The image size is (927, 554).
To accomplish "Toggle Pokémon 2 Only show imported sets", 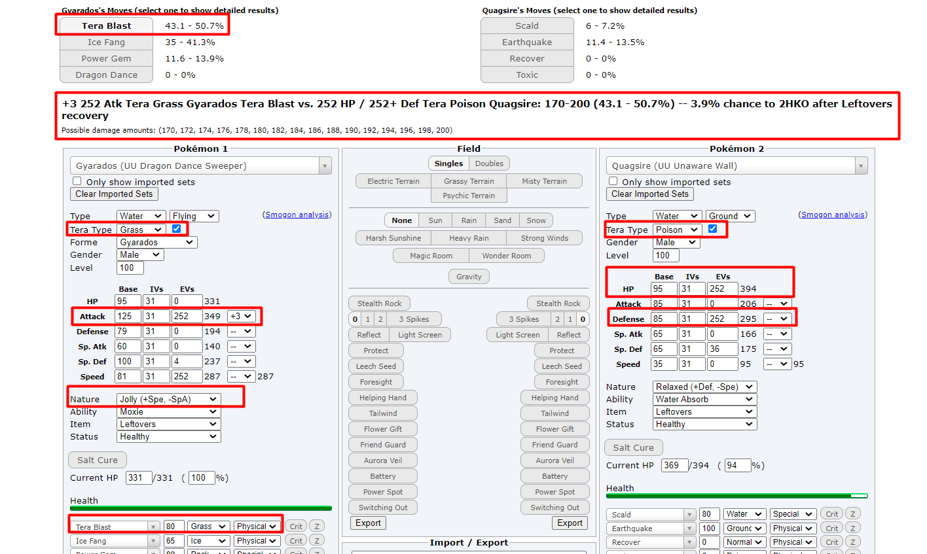I will tap(613, 181).
